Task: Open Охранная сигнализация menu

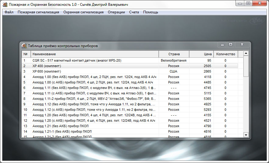Action: point(83,12)
